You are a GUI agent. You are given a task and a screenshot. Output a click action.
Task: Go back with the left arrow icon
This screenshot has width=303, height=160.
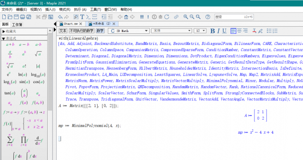click(x=120, y=17)
